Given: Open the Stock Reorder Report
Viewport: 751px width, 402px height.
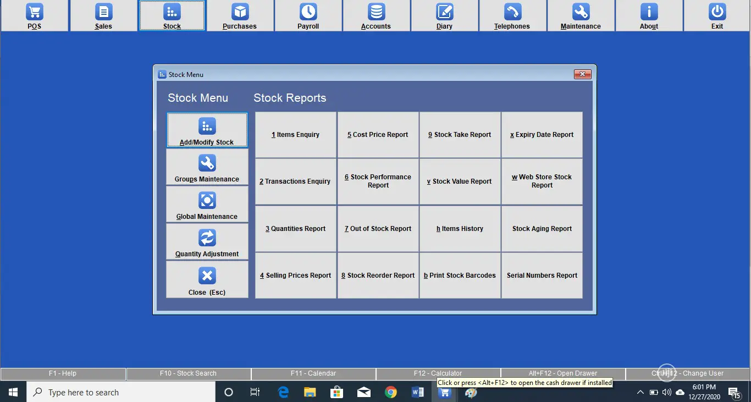Looking at the screenshot, I should point(378,276).
